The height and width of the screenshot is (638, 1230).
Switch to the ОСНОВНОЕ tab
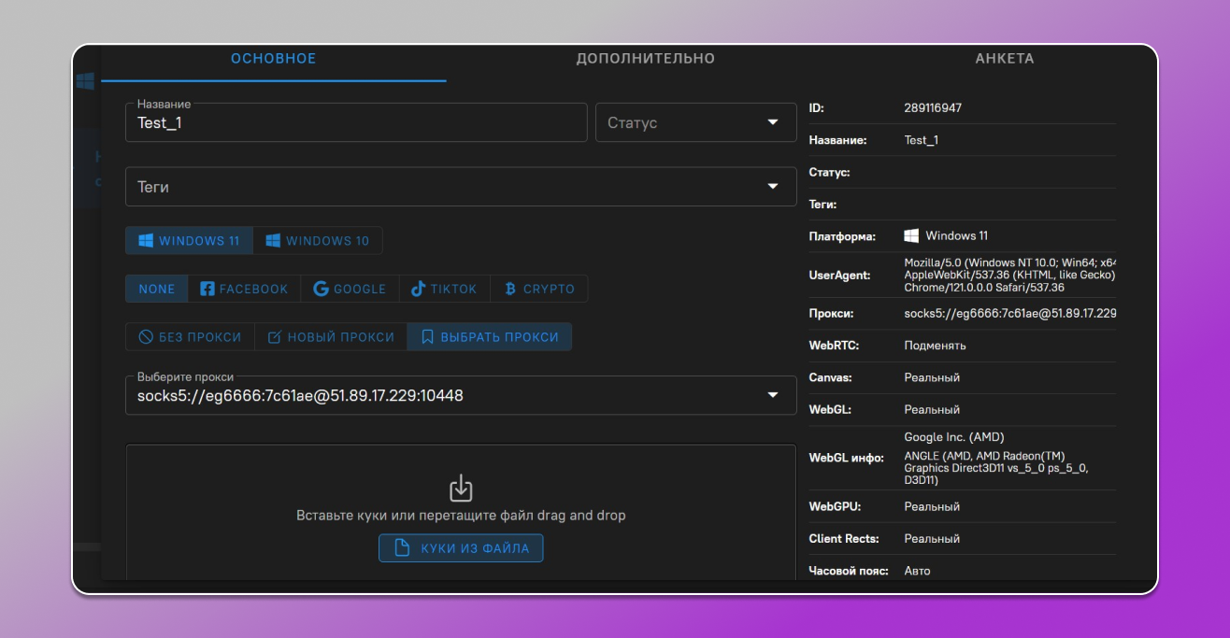coord(274,59)
